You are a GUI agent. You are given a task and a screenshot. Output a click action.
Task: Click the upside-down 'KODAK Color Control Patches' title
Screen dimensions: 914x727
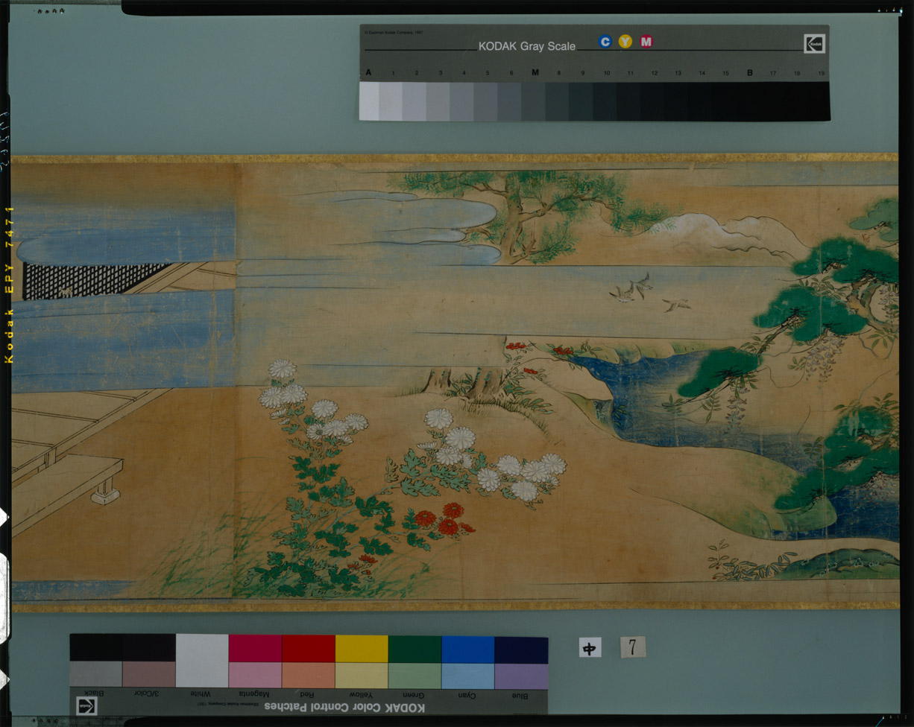(x=346, y=706)
